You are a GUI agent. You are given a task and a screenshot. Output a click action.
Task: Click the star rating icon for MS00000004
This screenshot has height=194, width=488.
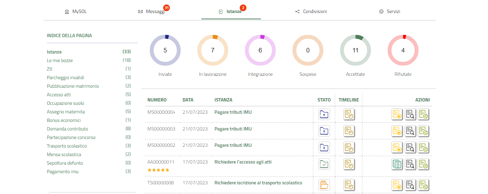coord(397,114)
